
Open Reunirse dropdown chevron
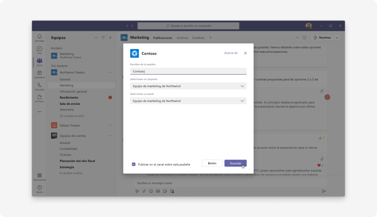(x=337, y=37)
